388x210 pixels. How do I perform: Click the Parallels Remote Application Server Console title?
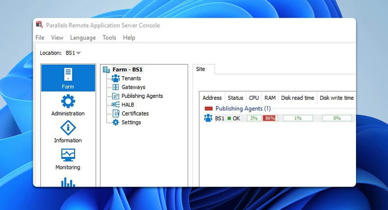(103, 25)
